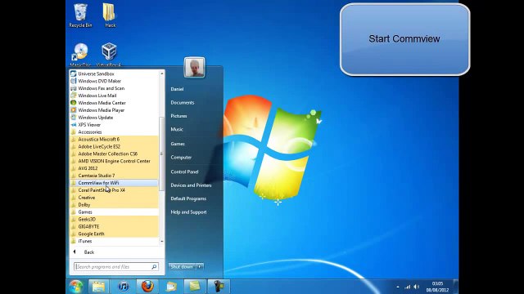This screenshot has height=294, width=524.
Task: Click the search magnifier icon
Action: pos(154,267)
